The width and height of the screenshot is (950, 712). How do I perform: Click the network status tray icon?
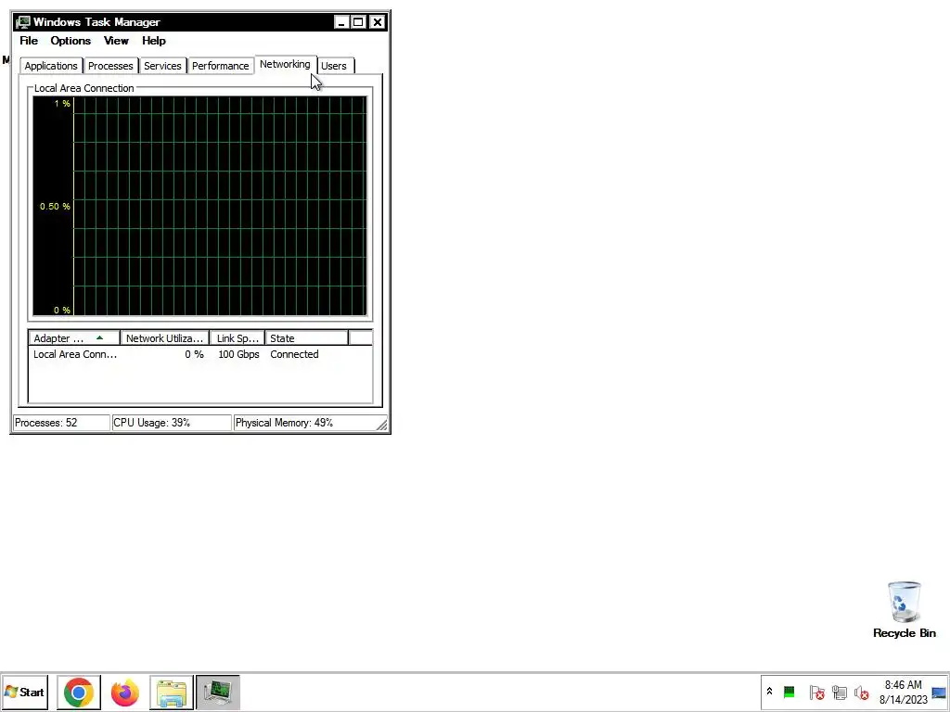[x=839, y=692]
